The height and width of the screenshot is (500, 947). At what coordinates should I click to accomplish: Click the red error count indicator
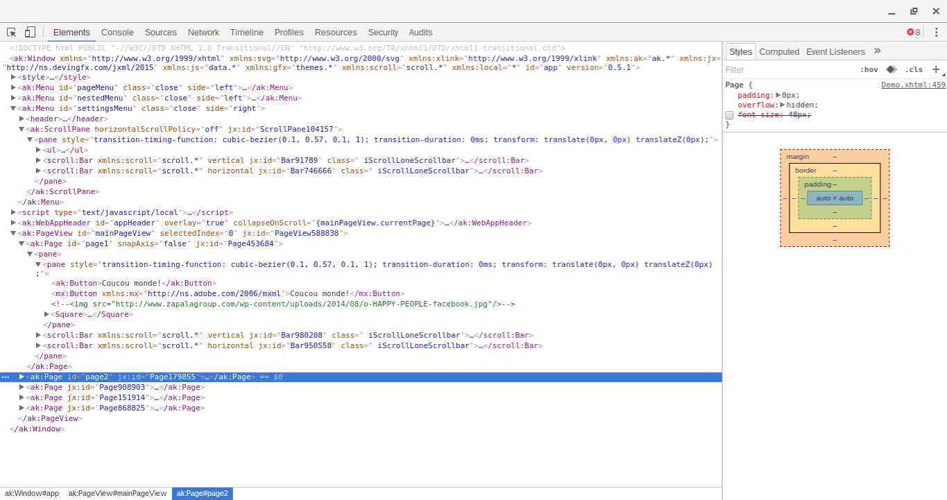point(914,33)
